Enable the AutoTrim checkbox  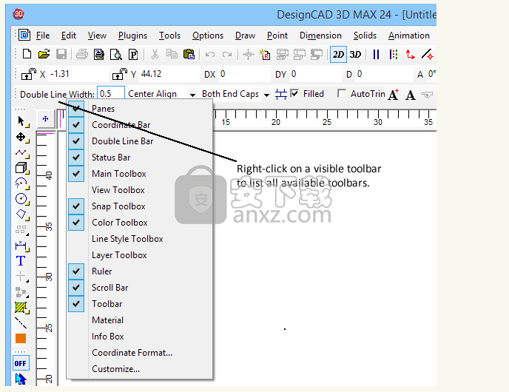341,94
